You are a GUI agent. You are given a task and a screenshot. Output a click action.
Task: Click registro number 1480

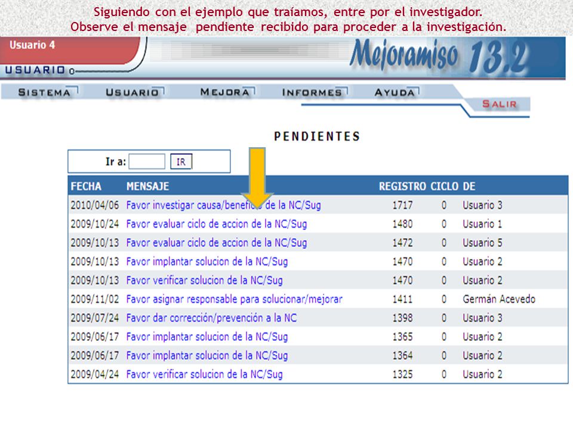[x=402, y=224]
